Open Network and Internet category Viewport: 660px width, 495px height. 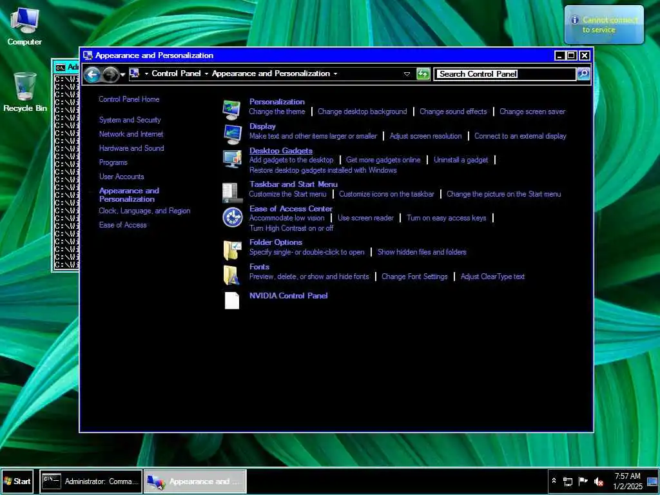point(131,134)
